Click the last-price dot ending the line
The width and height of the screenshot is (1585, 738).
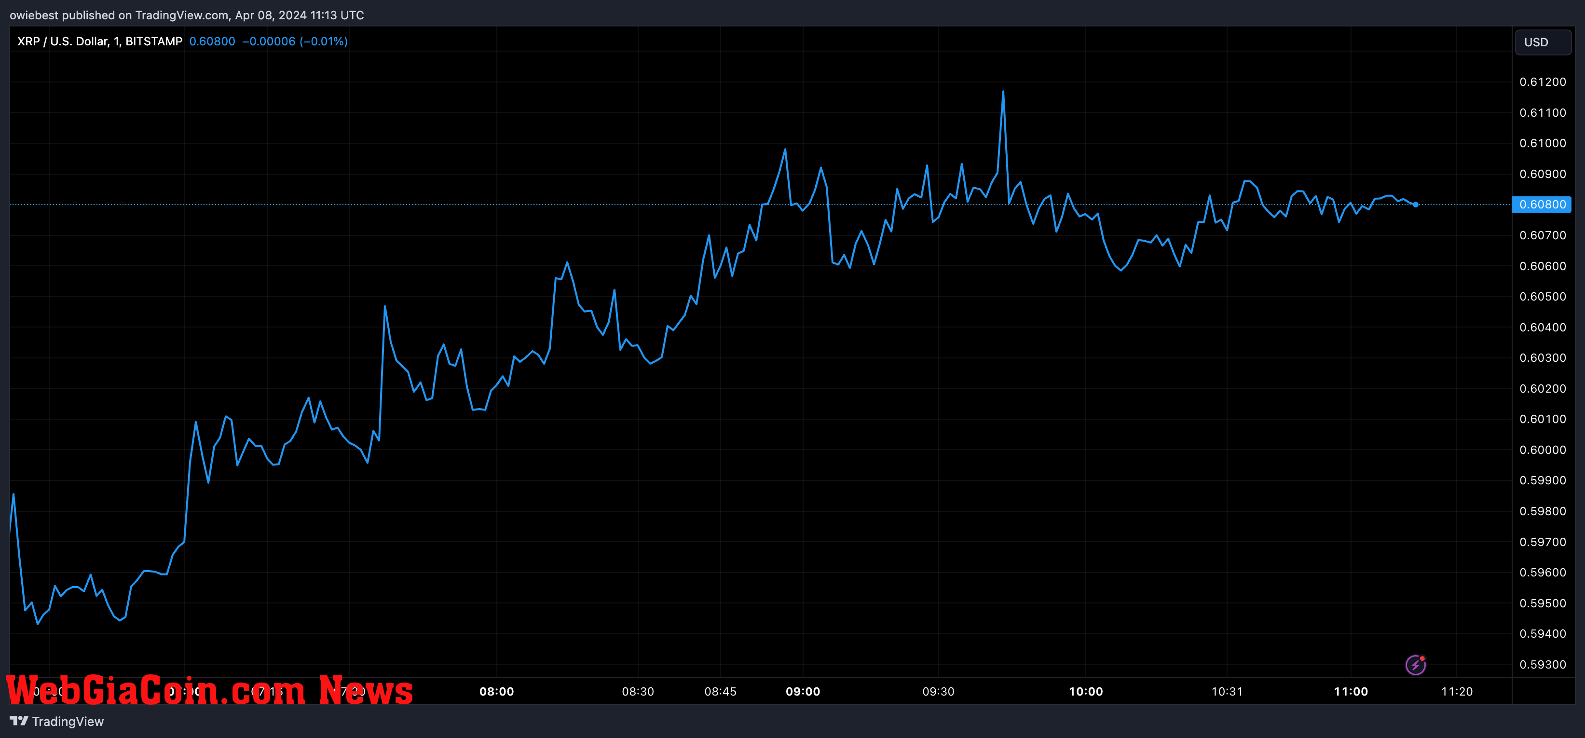(1416, 205)
